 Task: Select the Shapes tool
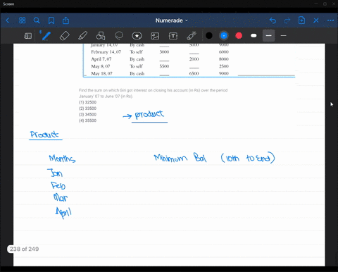(101, 36)
